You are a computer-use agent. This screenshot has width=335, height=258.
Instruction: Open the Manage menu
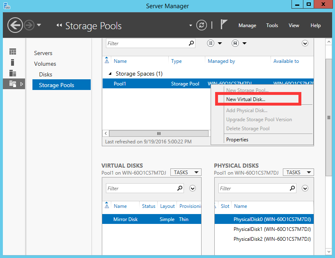[247, 25]
